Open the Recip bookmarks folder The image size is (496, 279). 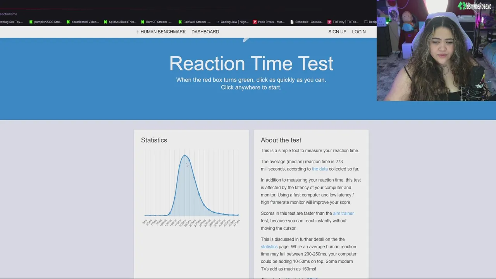[370, 22]
